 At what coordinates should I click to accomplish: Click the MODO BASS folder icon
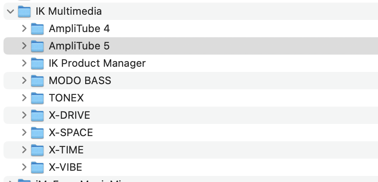(x=38, y=81)
